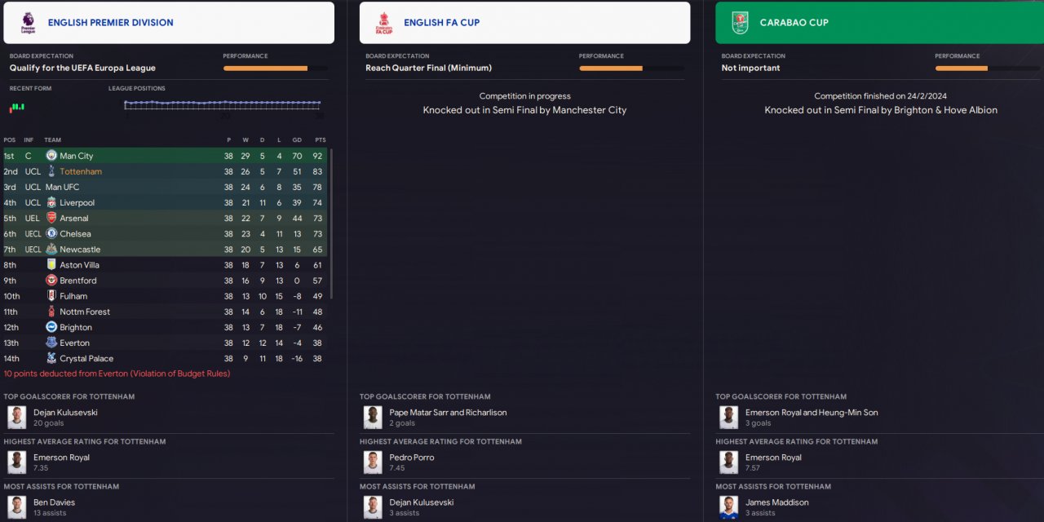Click the Man City club badge
This screenshot has height=522, width=1044.
(51, 156)
